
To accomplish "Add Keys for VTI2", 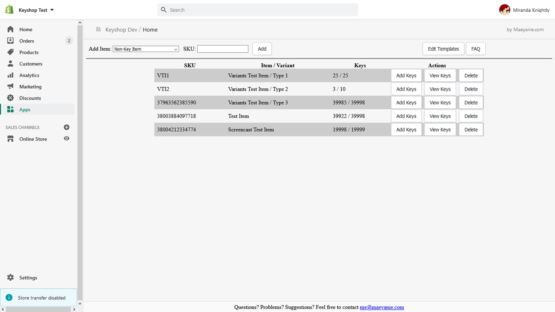I will [406, 89].
